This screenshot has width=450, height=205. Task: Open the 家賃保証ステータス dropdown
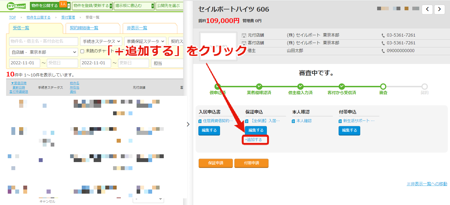[145, 41]
